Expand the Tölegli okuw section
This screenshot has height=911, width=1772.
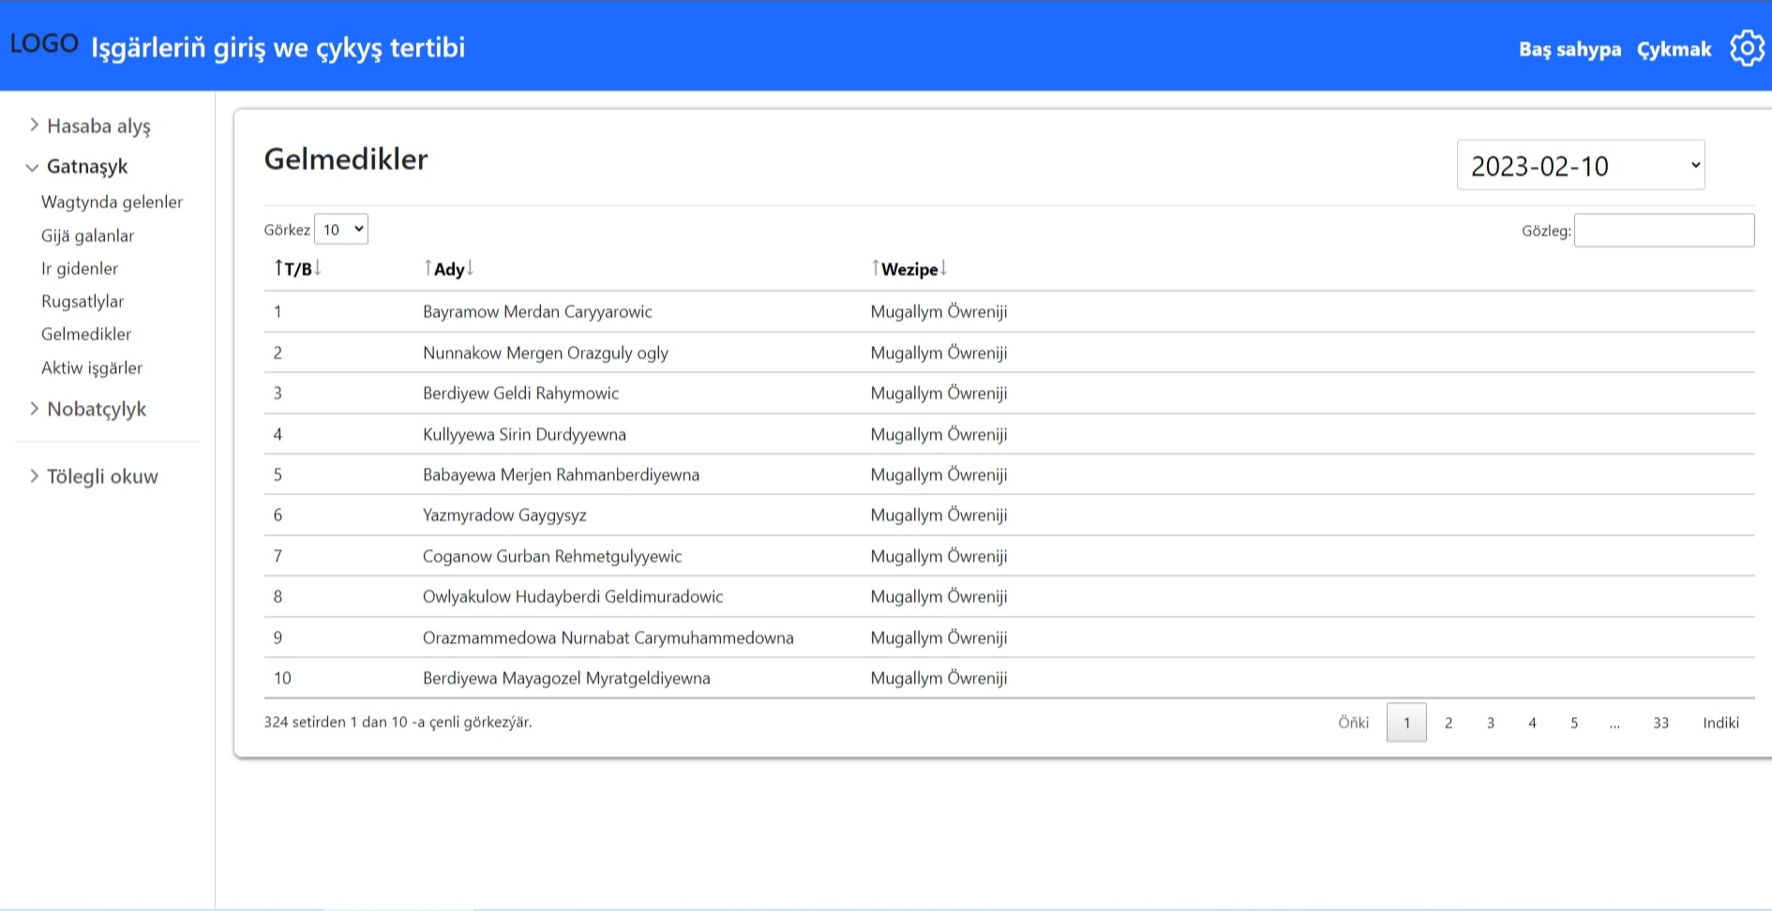101,476
